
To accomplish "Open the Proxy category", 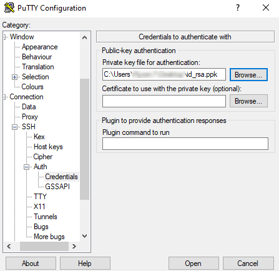I will click(30, 117).
